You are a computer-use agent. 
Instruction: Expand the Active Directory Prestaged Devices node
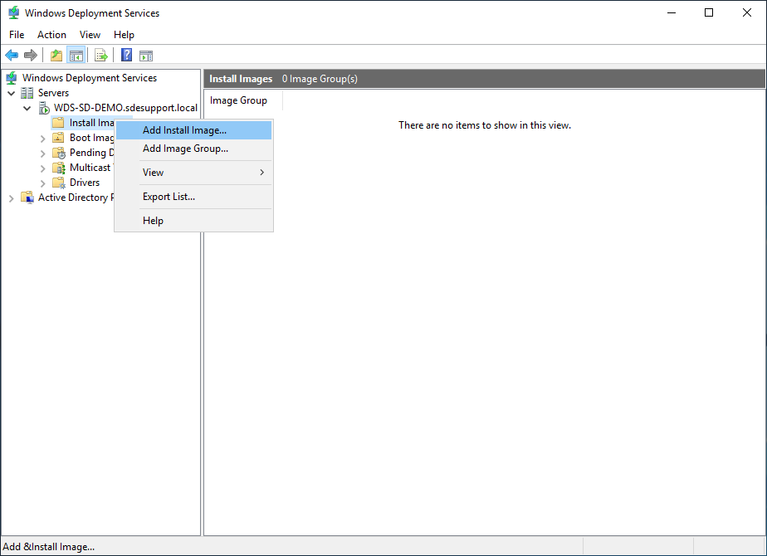click(12, 198)
